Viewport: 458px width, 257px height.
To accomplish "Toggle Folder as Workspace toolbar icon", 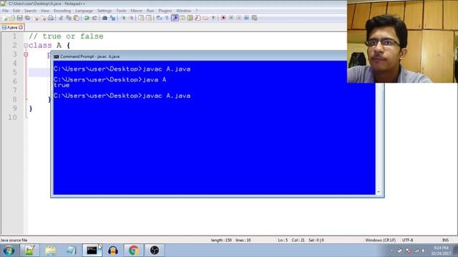I will [205, 18].
